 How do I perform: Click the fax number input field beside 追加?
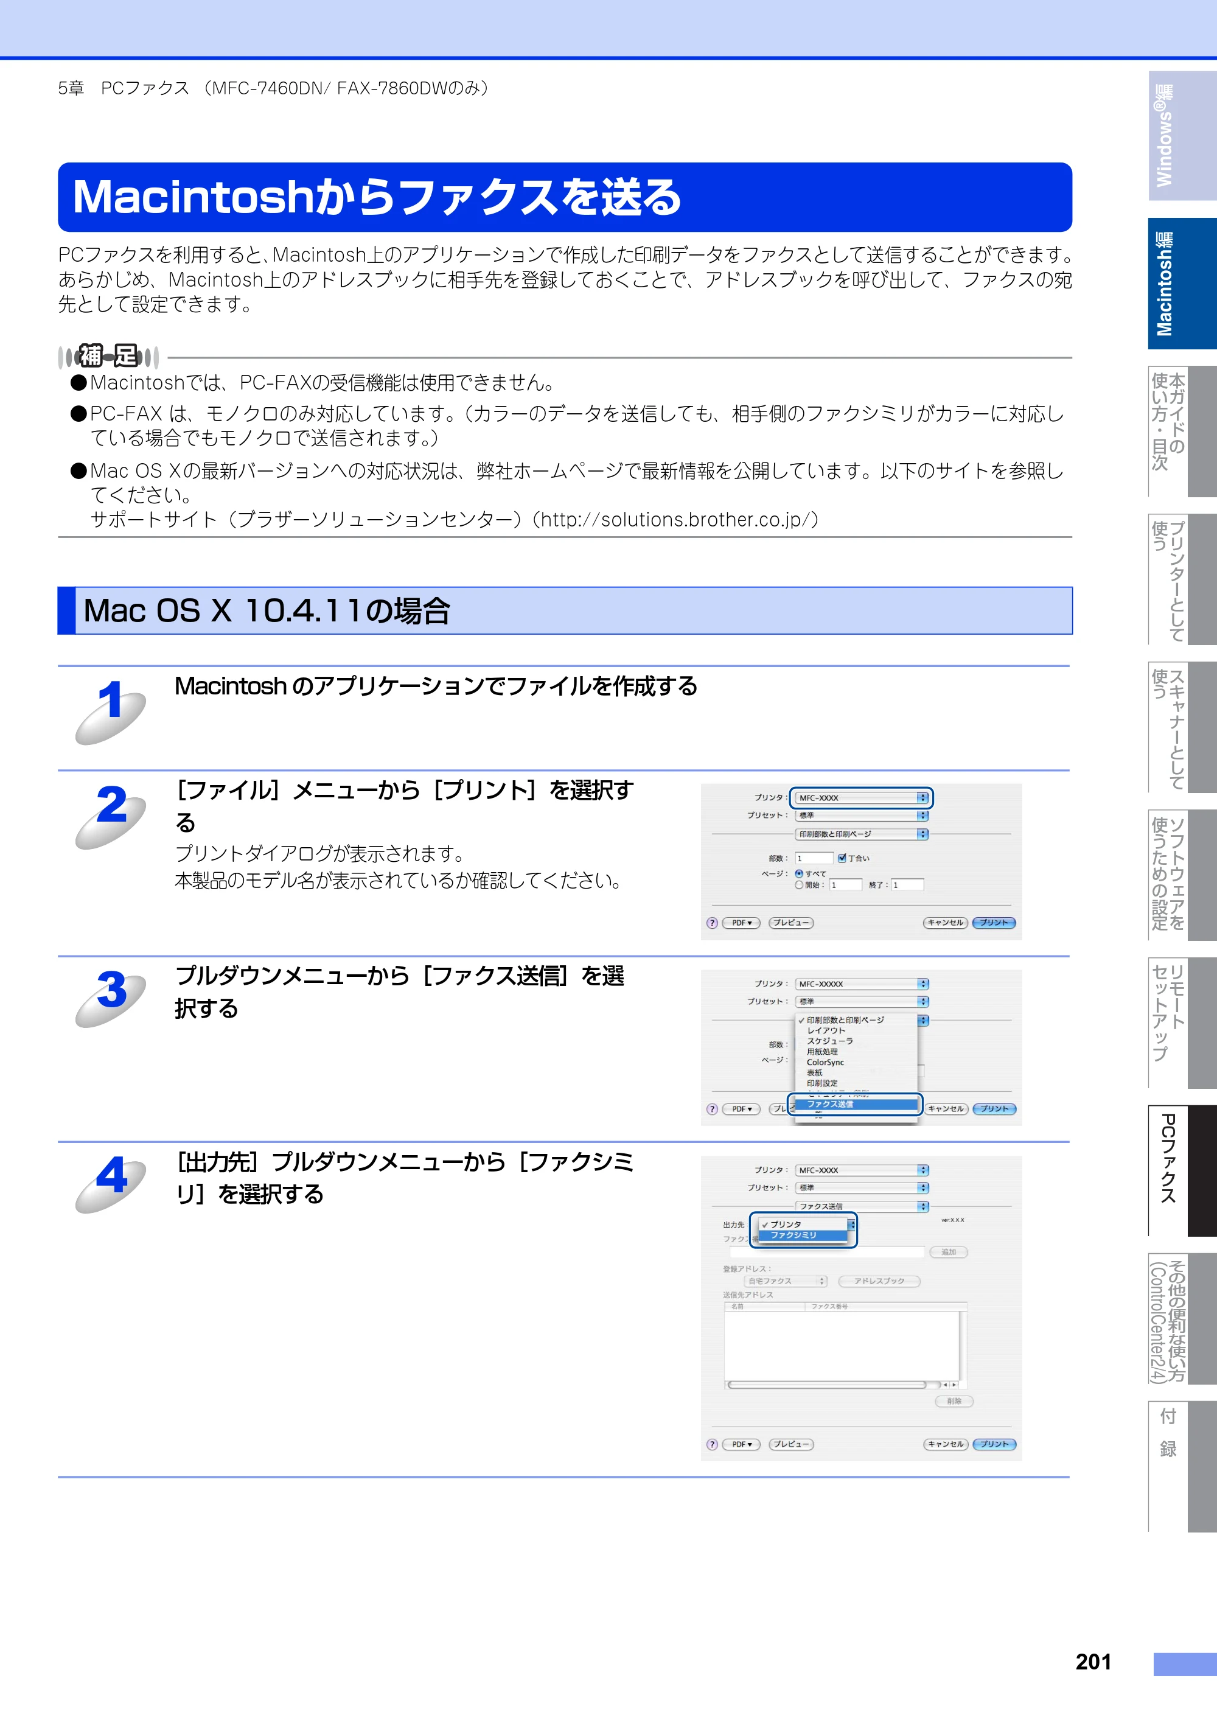828,1252
